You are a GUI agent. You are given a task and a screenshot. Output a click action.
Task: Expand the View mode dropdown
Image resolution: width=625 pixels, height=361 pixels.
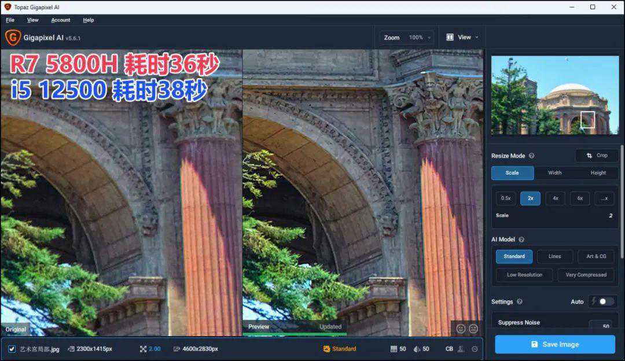[x=462, y=38]
